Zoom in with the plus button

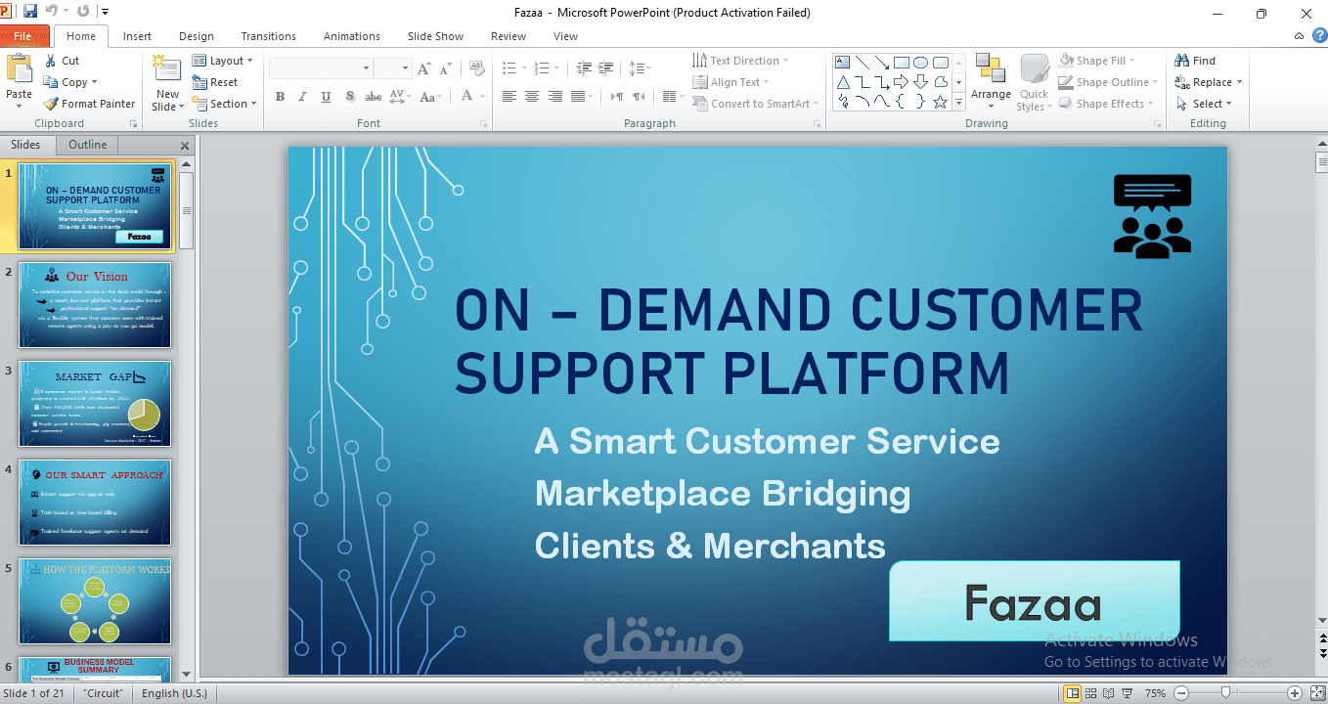pos(1295,693)
